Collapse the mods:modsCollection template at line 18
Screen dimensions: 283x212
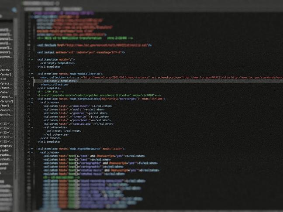tap(32, 74)
